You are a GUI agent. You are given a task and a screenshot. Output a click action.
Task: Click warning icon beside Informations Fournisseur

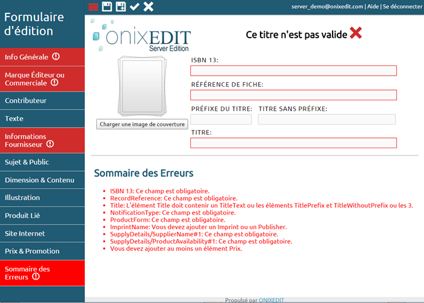coord(50,144)
